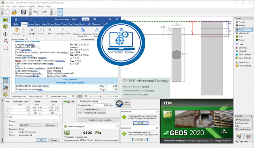Open the Acrob tab in Word ribbon
Viewport: 254px width, 148px height.
point(83,24)
